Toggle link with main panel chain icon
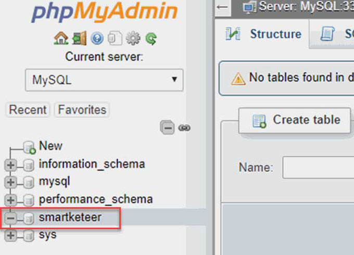This screenshot has width=354, height=255. coord(184,128)
